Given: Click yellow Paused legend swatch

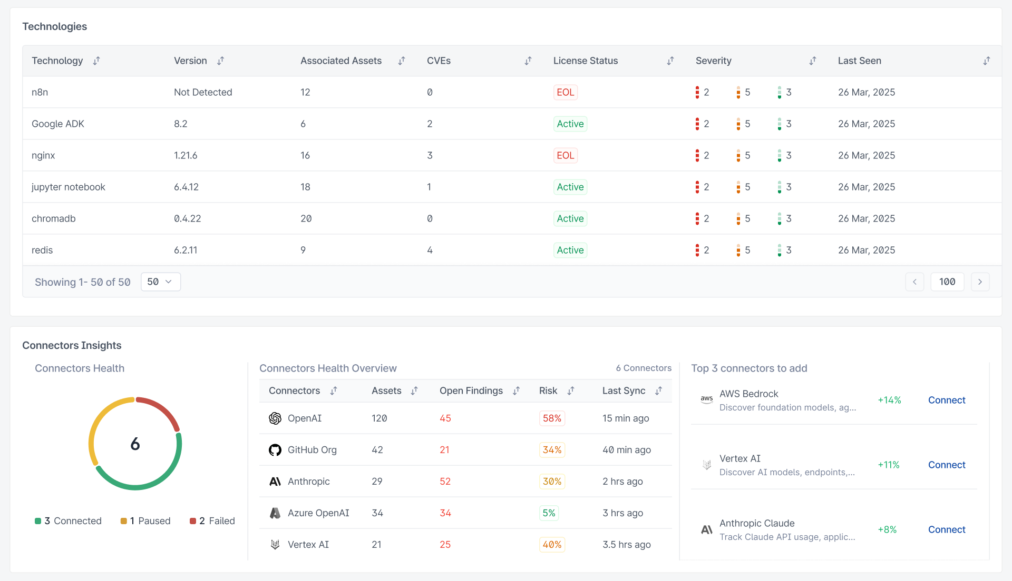Looking at the screenshot, I should pyautogui.click(x=124, y=522).
